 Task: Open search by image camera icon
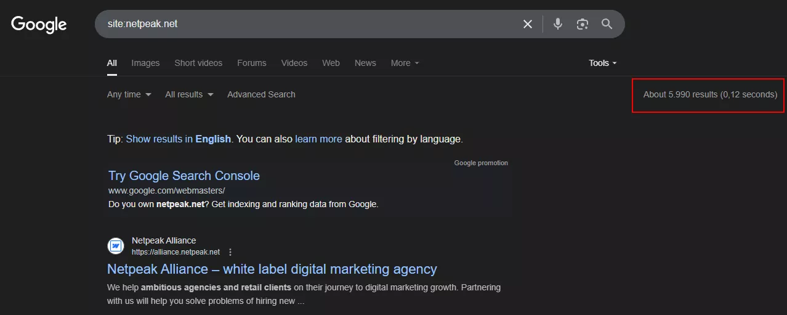click(583, 24)
